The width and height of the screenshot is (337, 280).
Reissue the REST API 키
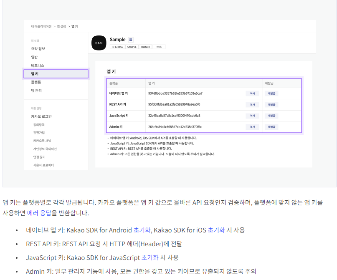271,105
